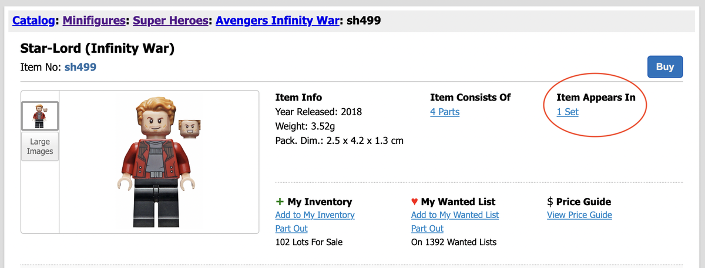Click the green plus My Inventory icon
The width and height of the screenshot is (705, 268).
pyautogui.click(x=280, y=202)
